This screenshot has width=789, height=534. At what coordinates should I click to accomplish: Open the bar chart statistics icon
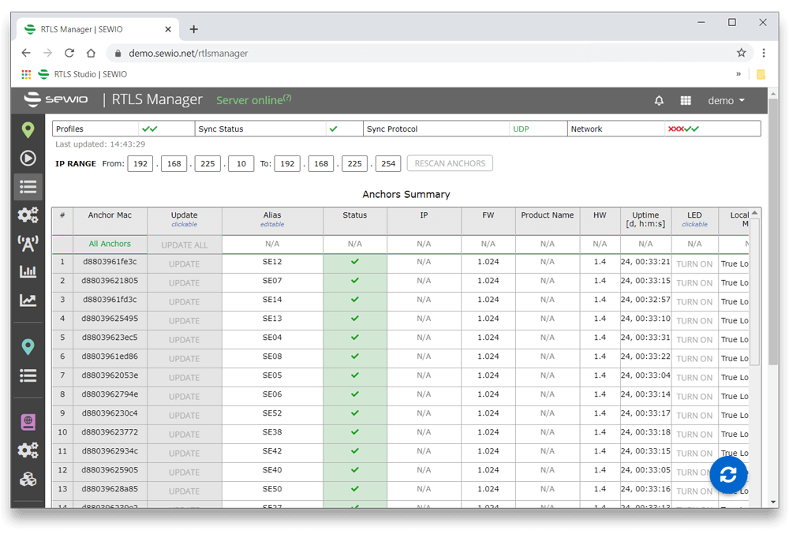pyautogui.click(x=28, y=271)
